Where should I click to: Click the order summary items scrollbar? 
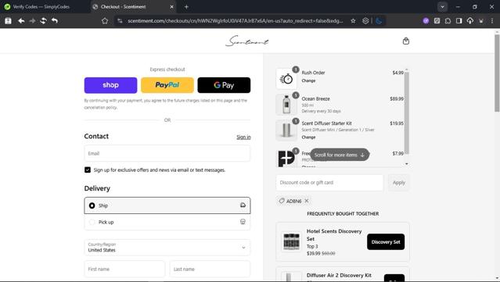pos(407,113)
